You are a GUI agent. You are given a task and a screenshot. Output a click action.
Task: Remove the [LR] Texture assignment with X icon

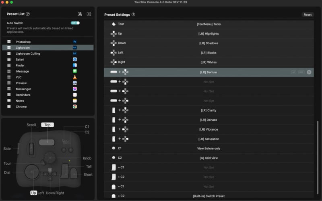(309, 72)
